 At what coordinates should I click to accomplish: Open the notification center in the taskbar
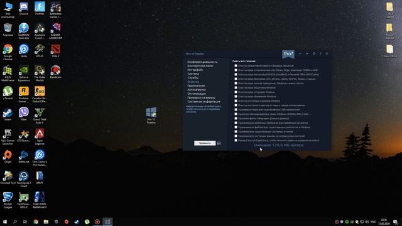(x=395, y=222)
